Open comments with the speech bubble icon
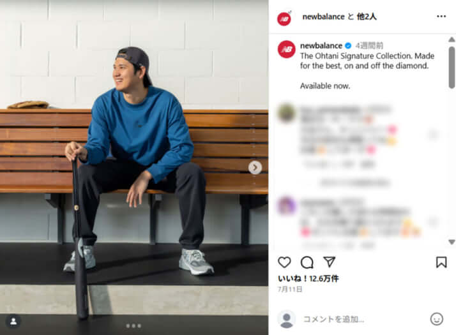The image size is (456, 335). click(x=307, y=262)
